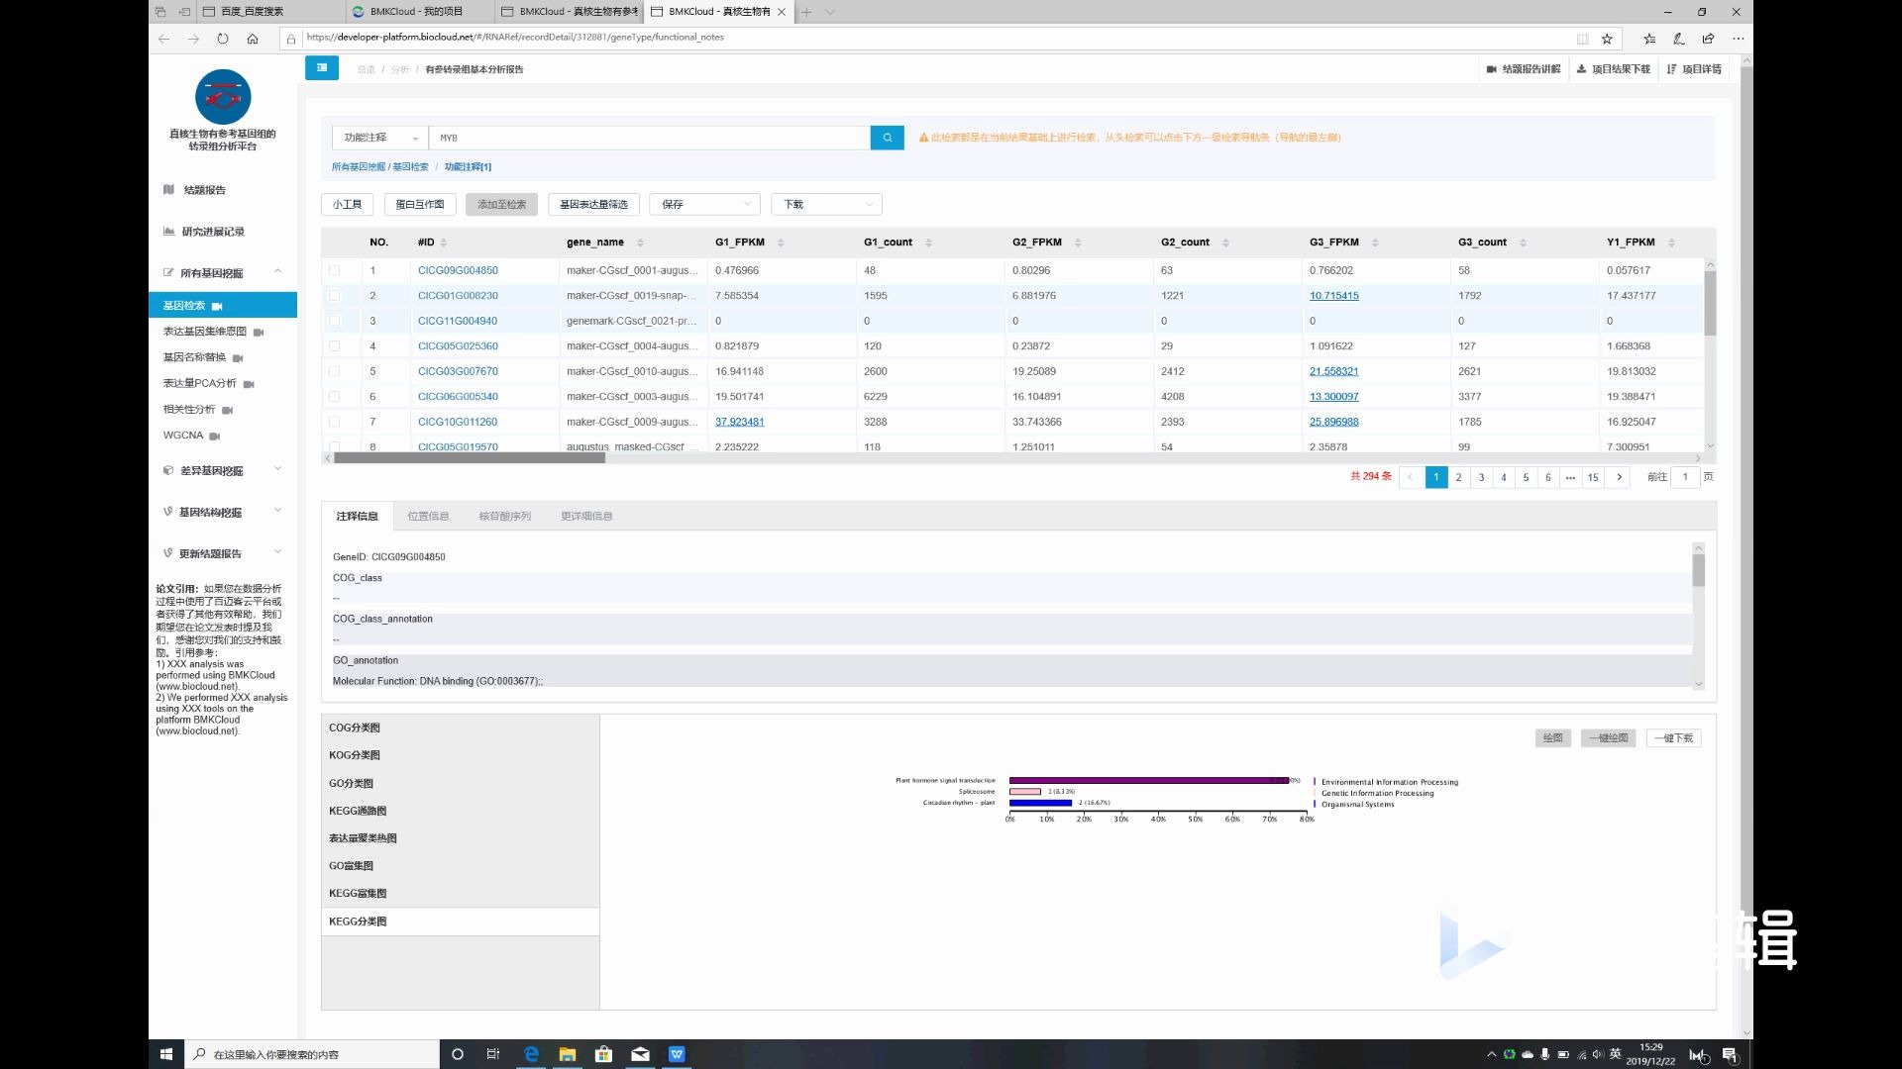1902x1069 pixels.
Task: Check the checkbox for row 3 CICG11G004940
Action: [x=334, y=321]
